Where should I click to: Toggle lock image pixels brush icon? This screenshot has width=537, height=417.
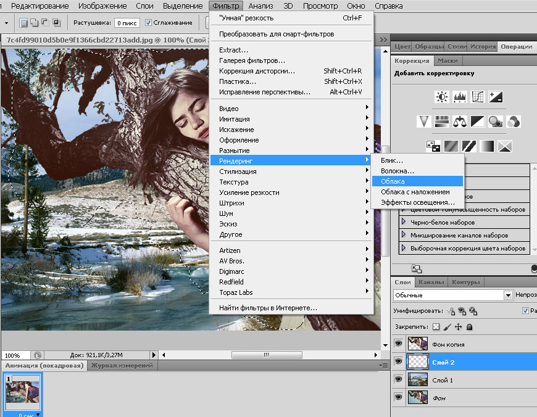coord(447,327)
